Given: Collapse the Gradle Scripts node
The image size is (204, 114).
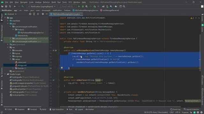Looking at the screenshot, I should click(5, 74).
